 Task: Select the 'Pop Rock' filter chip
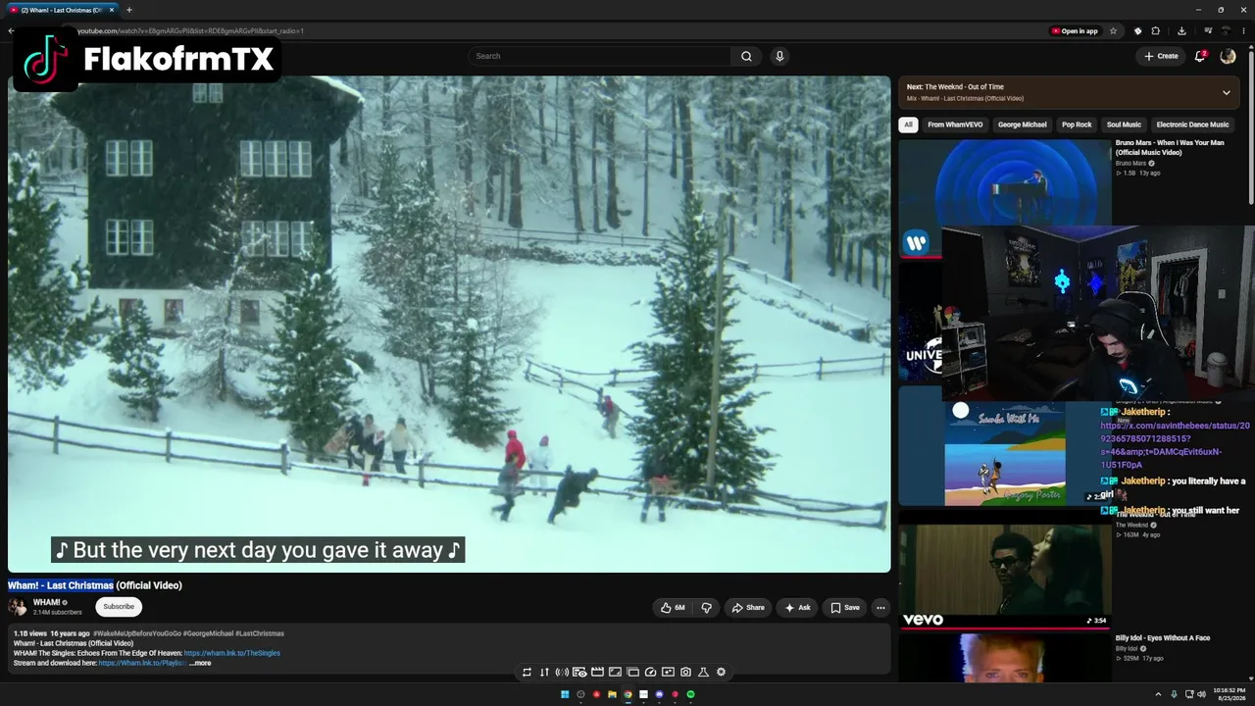point(1077,125)
